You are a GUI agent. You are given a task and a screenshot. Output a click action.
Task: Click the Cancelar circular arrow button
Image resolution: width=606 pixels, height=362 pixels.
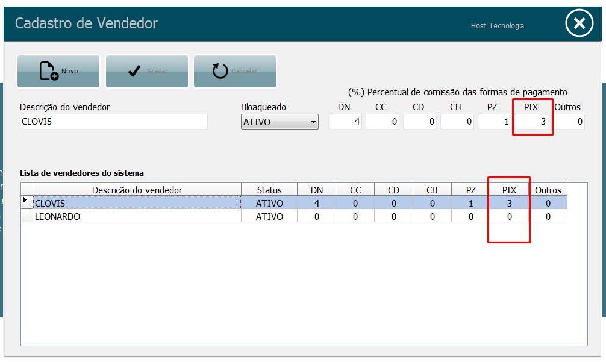click(234, 72)
